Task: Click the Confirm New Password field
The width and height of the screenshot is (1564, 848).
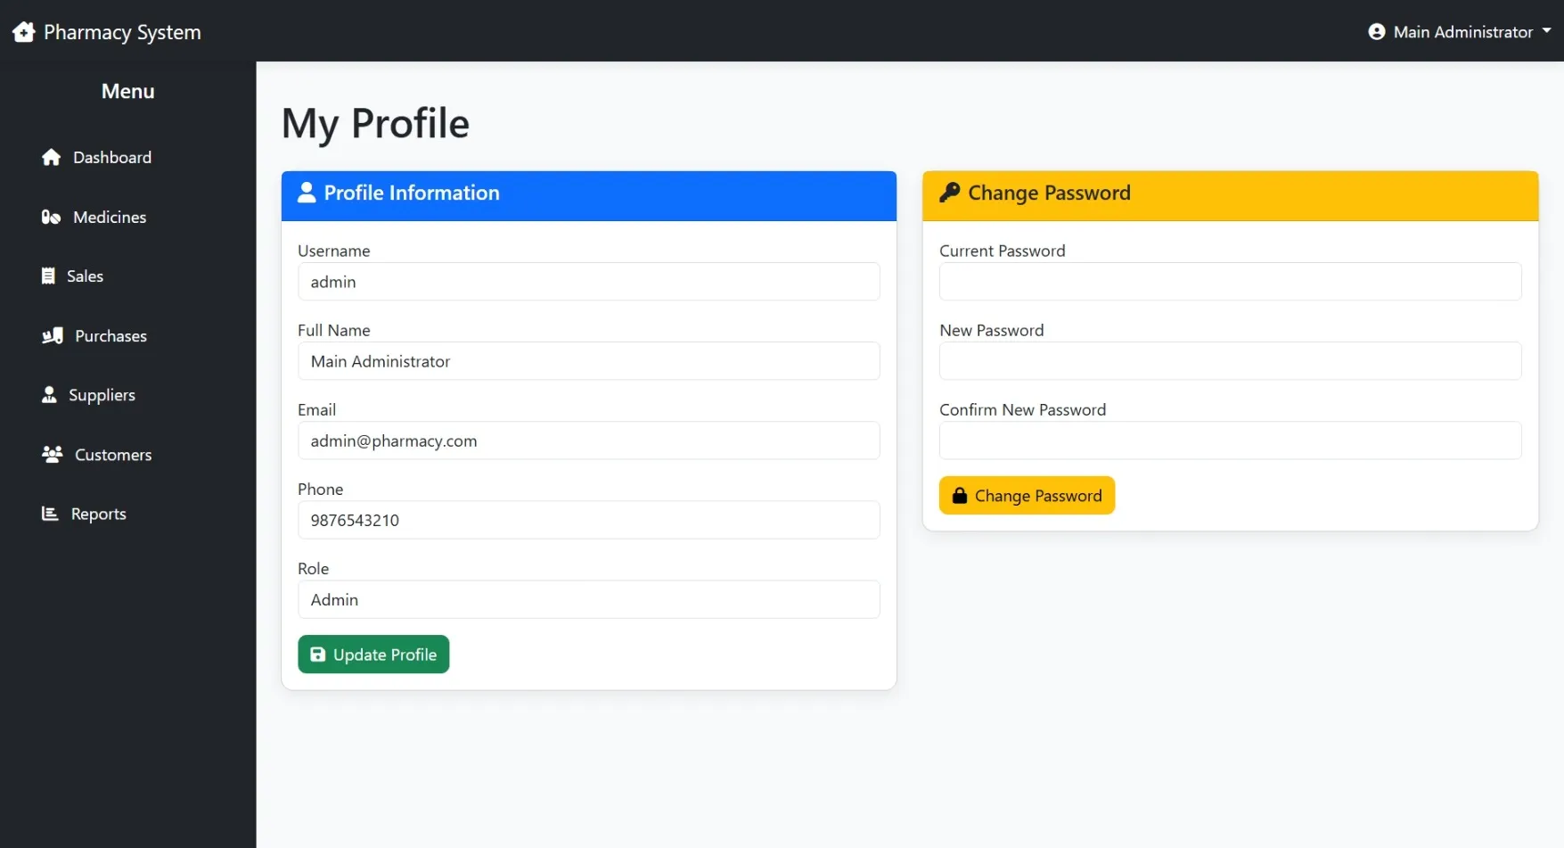Action: pyautogui.click(x=1230, y=440)
